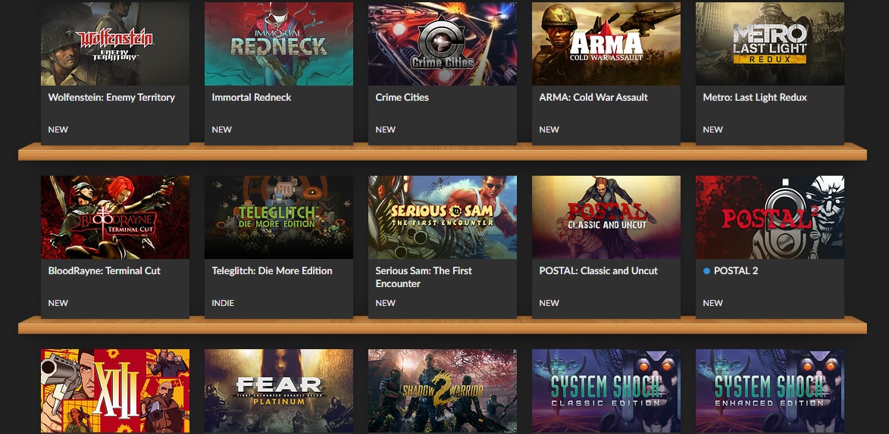Click the blue update dot beside POSTAL 2
Viewport: 889px width, 434px height.
tap(706, 271)
